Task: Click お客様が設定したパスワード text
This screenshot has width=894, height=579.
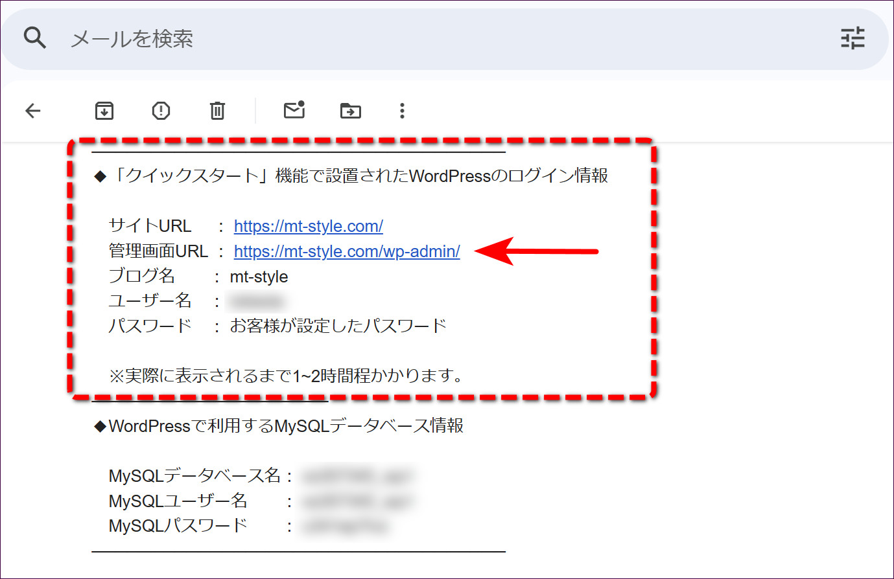Action: coord(338,326)
